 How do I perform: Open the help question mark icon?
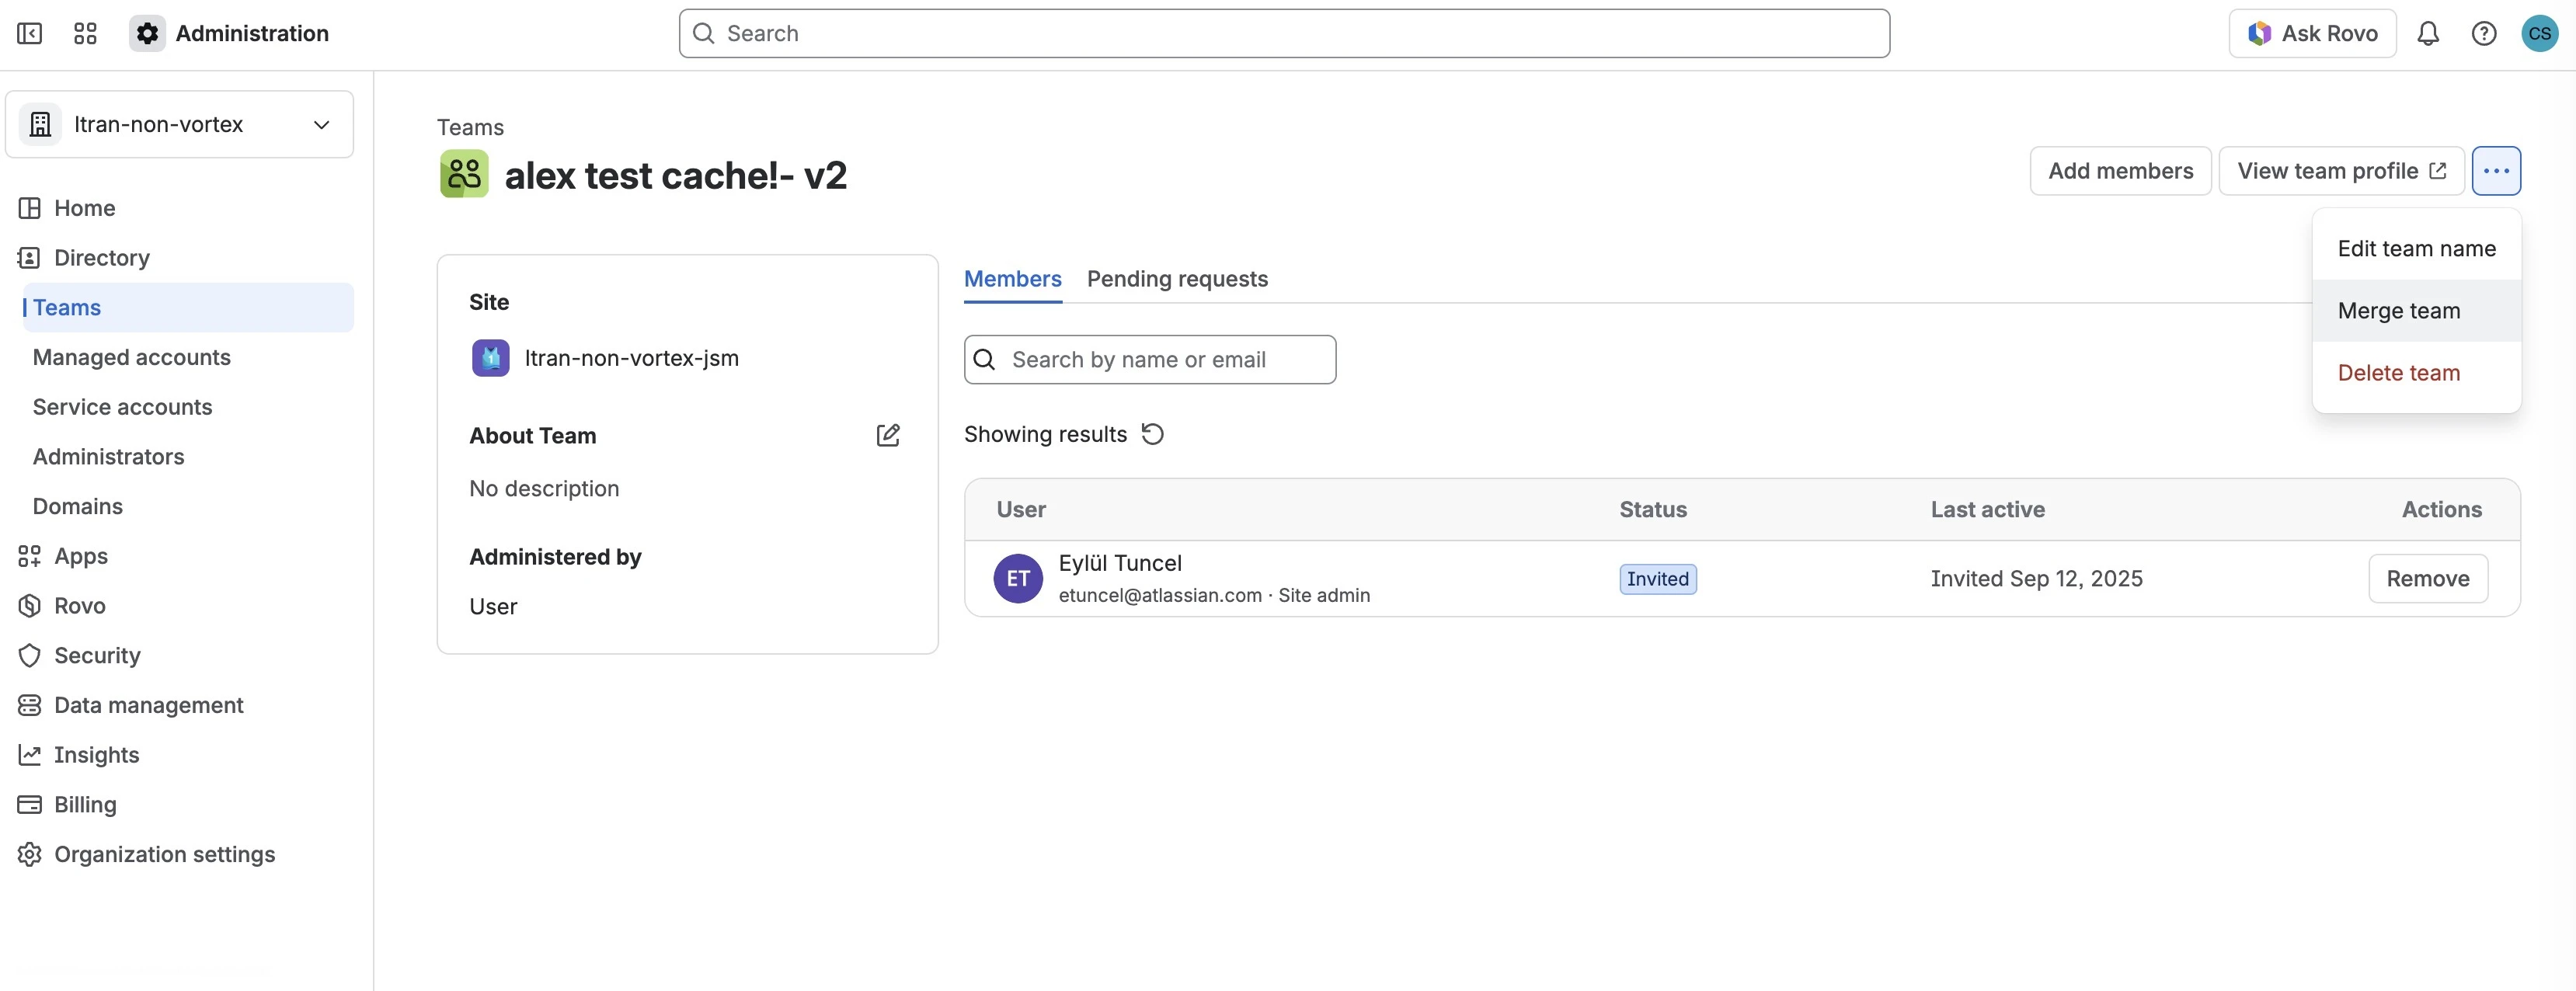click(2484, 33)
